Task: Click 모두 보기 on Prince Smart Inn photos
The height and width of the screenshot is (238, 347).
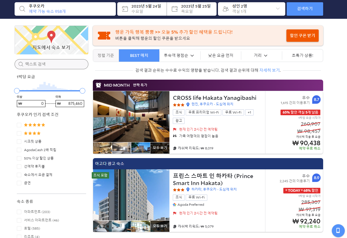Action: pyautogui.click(x=160, y=226)
